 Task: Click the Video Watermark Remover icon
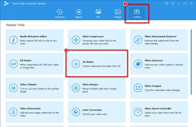(x=138, y=40)
